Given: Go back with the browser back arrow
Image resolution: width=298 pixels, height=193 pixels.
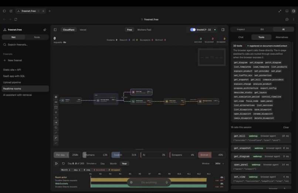Looking at the screenshot, I should [4, 19].
